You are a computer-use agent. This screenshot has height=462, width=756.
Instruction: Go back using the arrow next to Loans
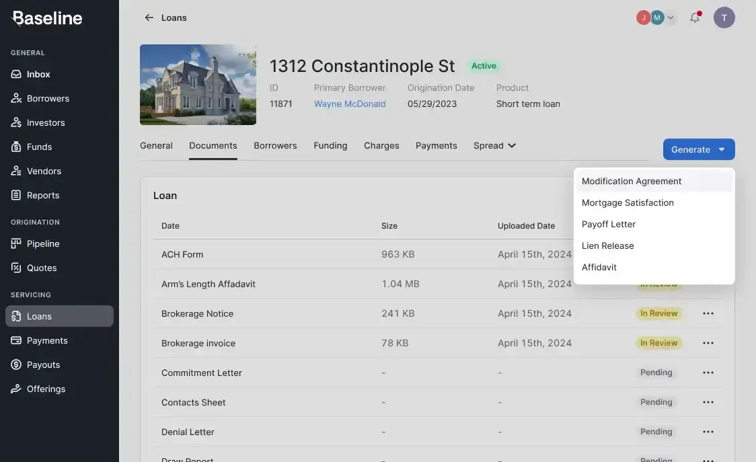(149, 17)
